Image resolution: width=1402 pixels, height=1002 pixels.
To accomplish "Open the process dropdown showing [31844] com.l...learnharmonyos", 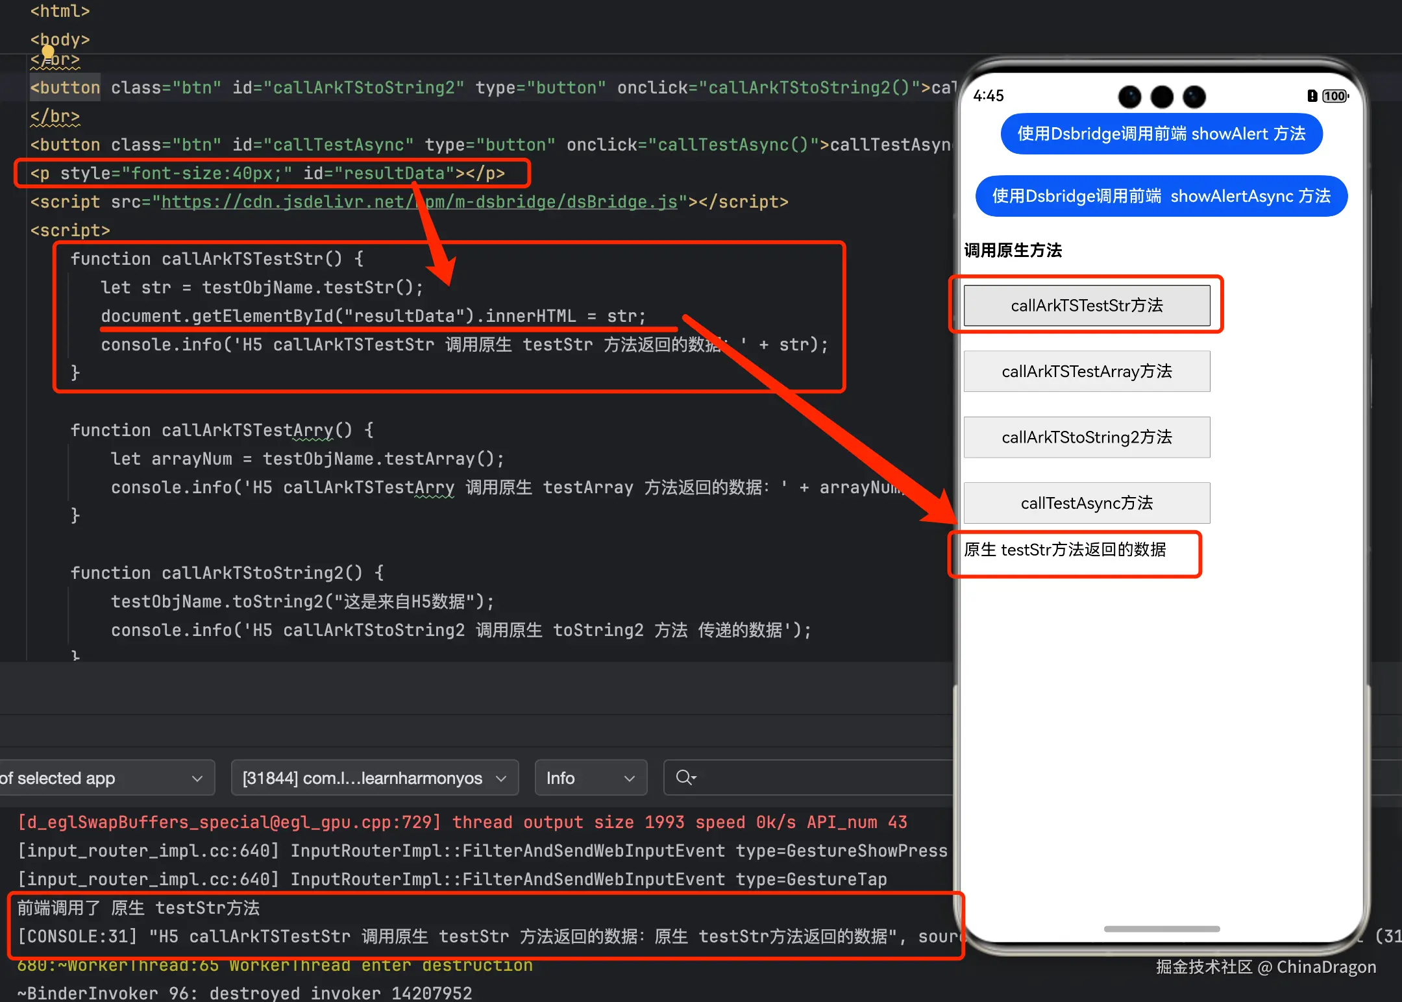I will click(x=375, y=777).
